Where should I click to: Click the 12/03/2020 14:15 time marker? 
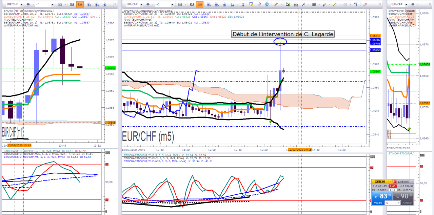click(x=300, y=150)
